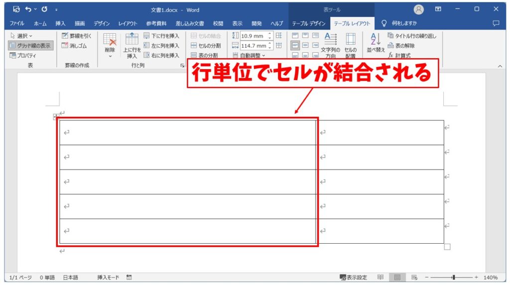The height and width of the screenshot is (285, 510).
Task: Click 文字列の方向 icon
Action: pyautogui.click(x=331, y=45)
